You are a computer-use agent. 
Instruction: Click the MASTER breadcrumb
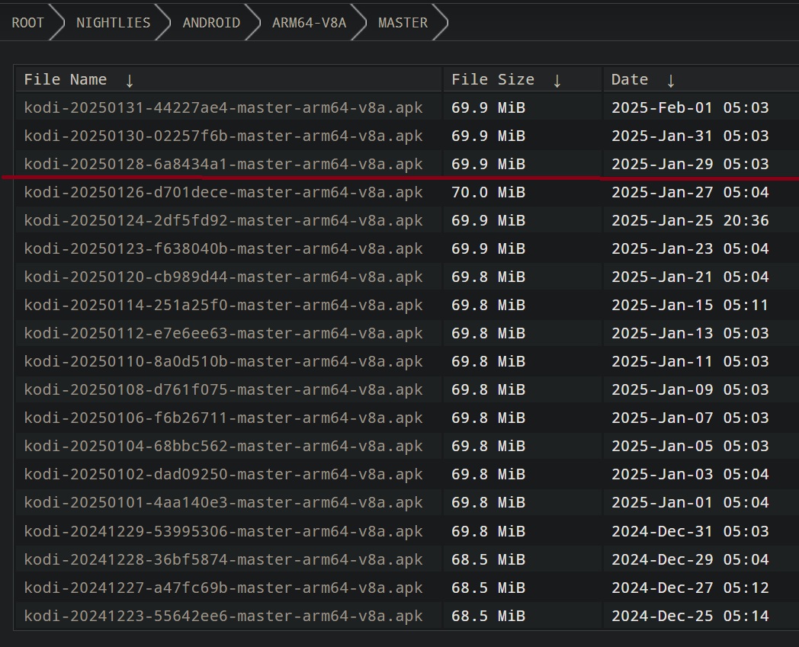403,23
